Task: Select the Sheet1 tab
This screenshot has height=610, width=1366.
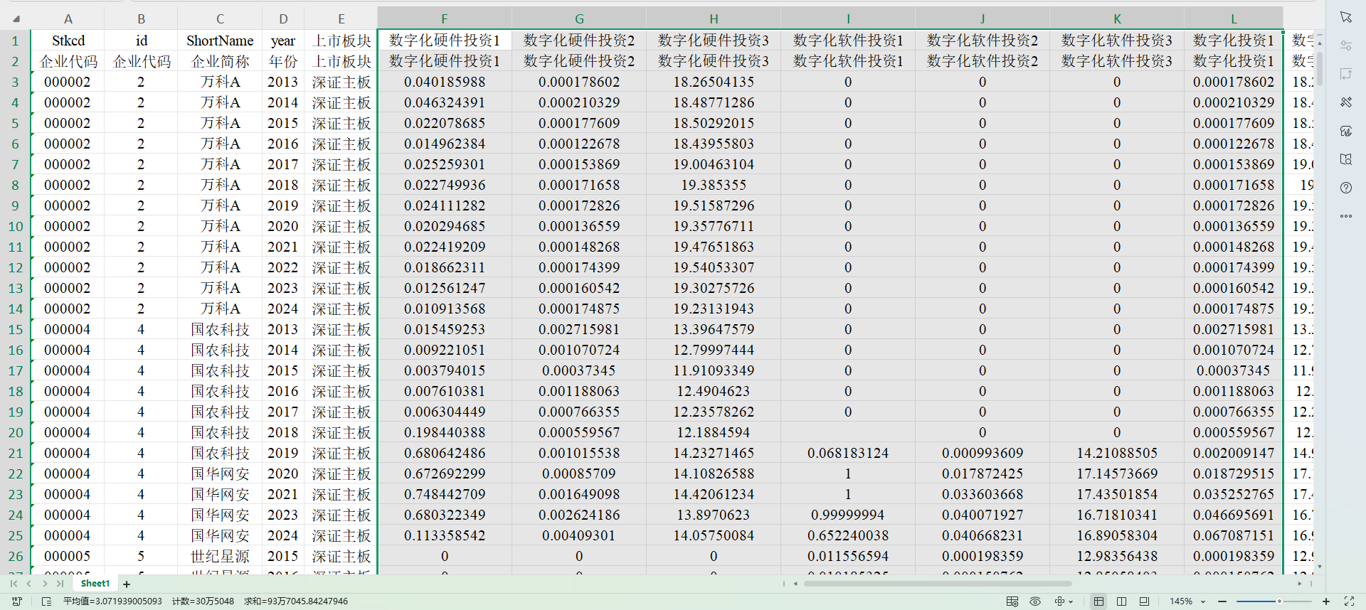Action: tap(95, 584)
